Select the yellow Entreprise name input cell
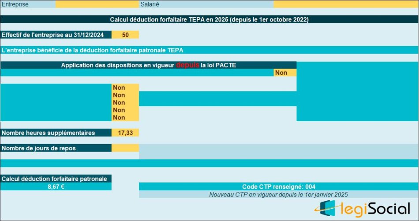The height and width of the screenshot is (221, 419). [x=97, y=4]
